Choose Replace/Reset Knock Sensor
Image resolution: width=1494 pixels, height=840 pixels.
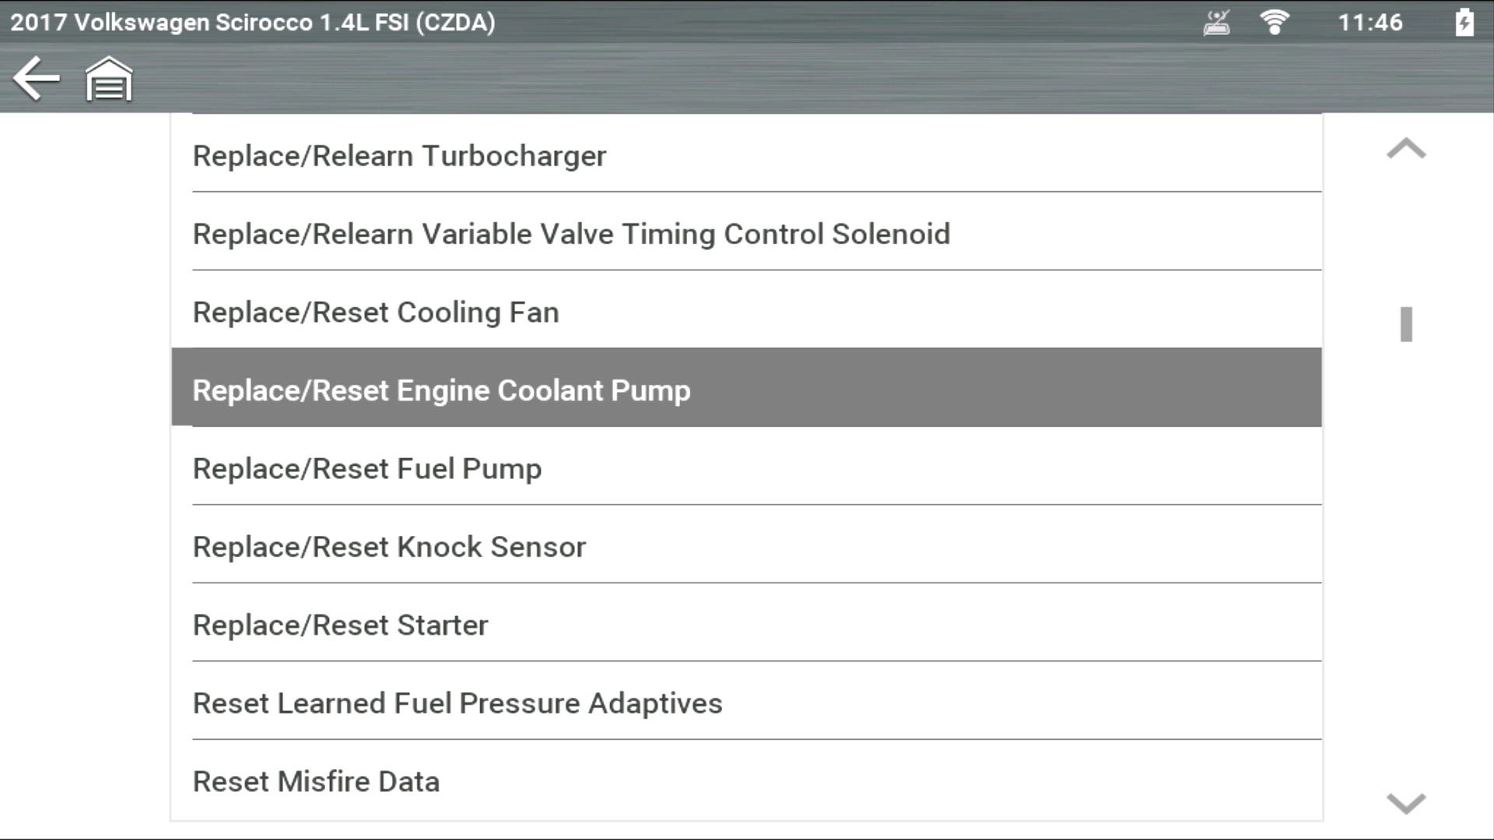pyautogui.click(x=389, y=547)
